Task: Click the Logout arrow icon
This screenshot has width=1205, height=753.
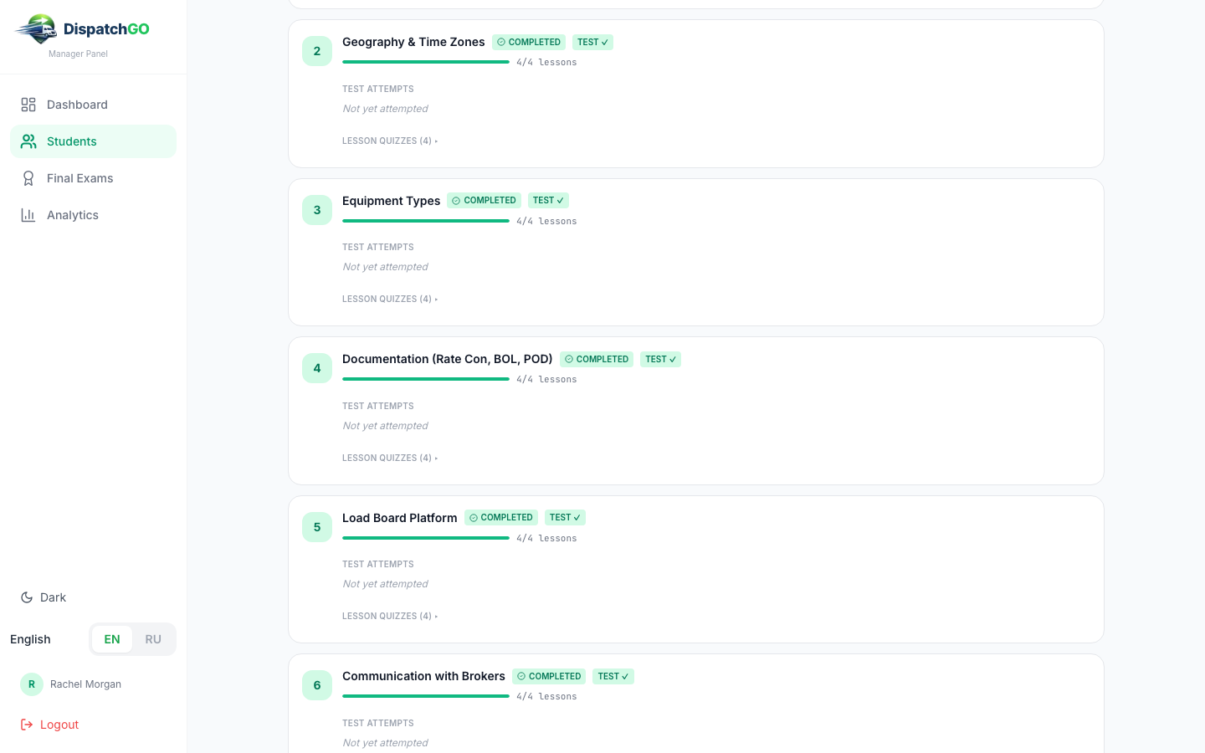Action: 27,725
